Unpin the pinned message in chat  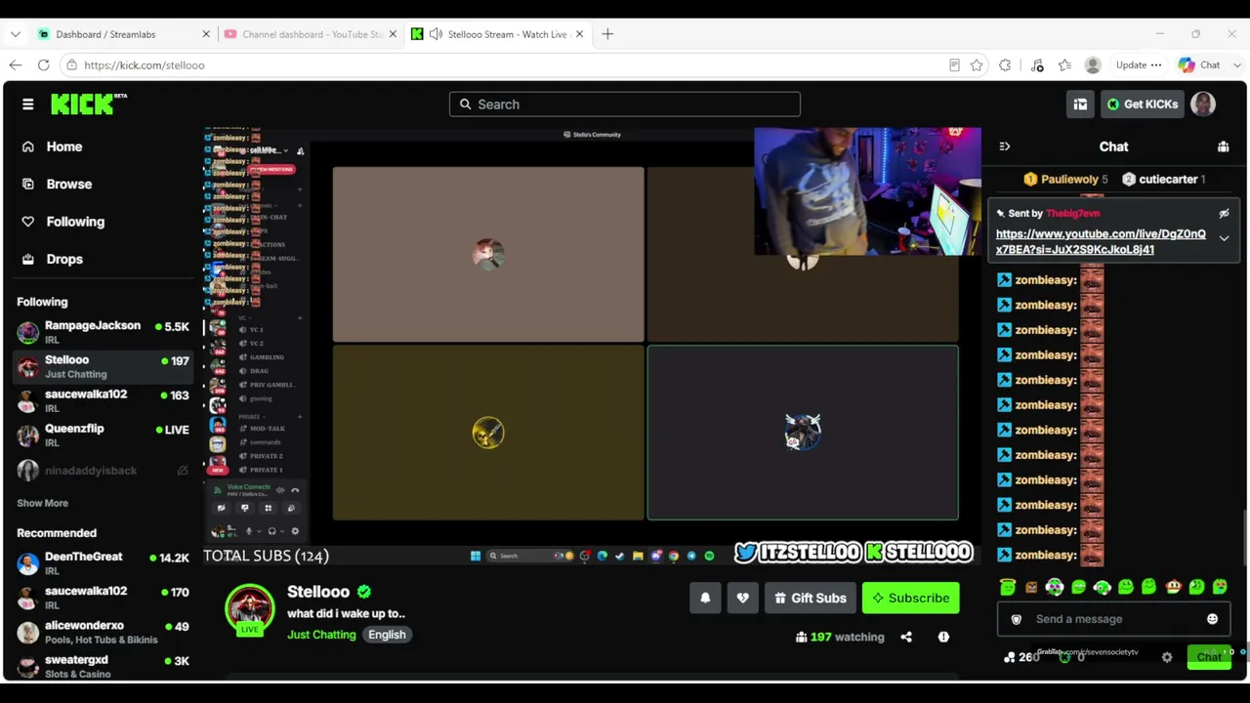pyautogui.click(x=1224, y=213)
